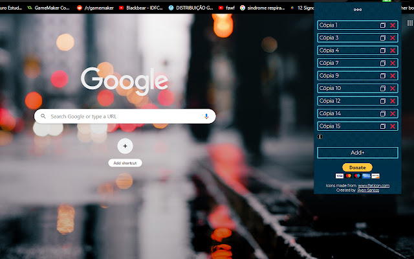
Task: Click the copy icon for Cópia 15
Action: [x=382, y=126]
